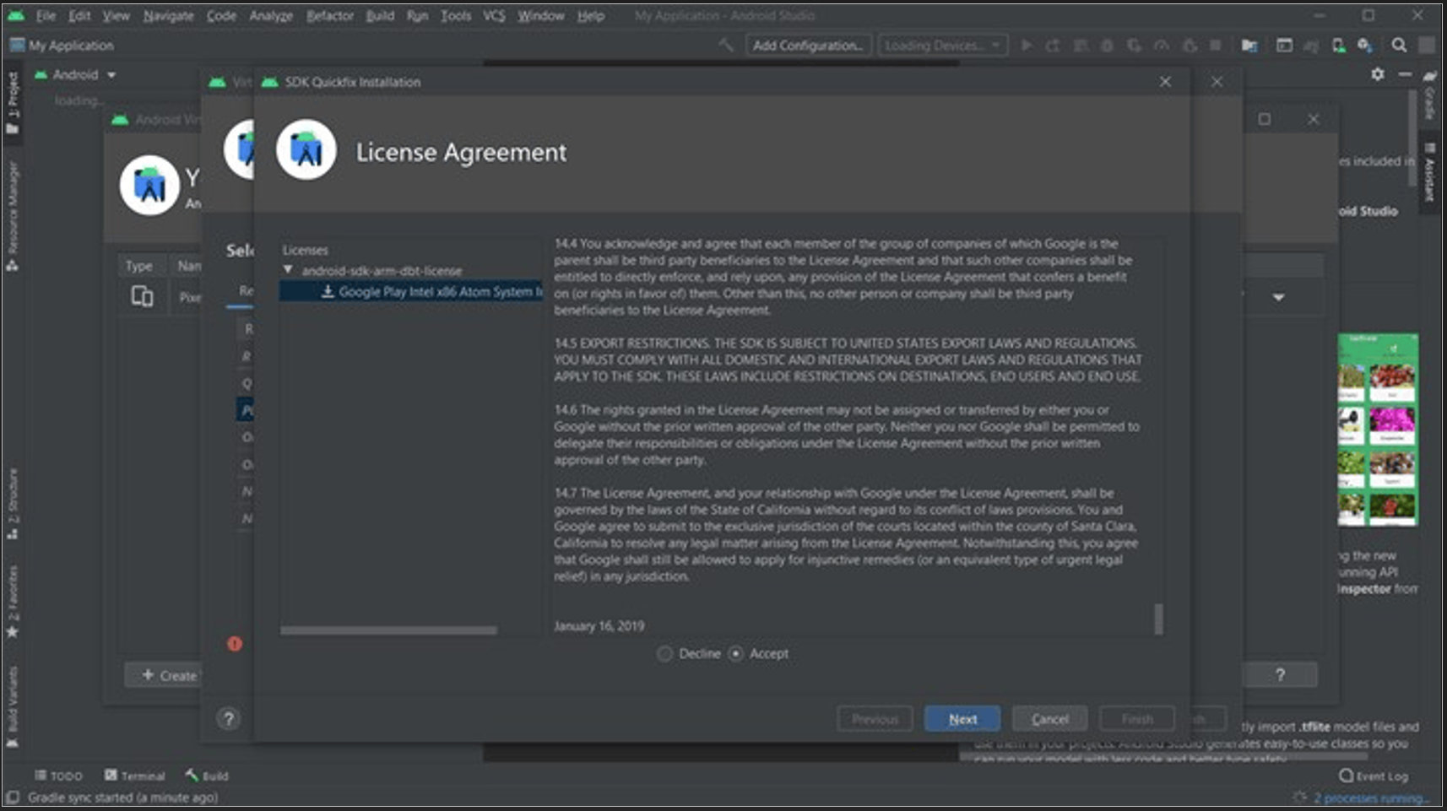
Task: Open the Terminal tool window tab
Action: [x=134, y=776]
